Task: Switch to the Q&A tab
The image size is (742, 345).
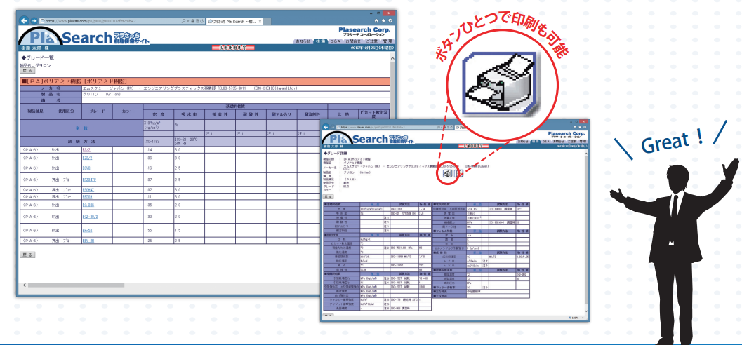Action: click(x=336, y=42)
